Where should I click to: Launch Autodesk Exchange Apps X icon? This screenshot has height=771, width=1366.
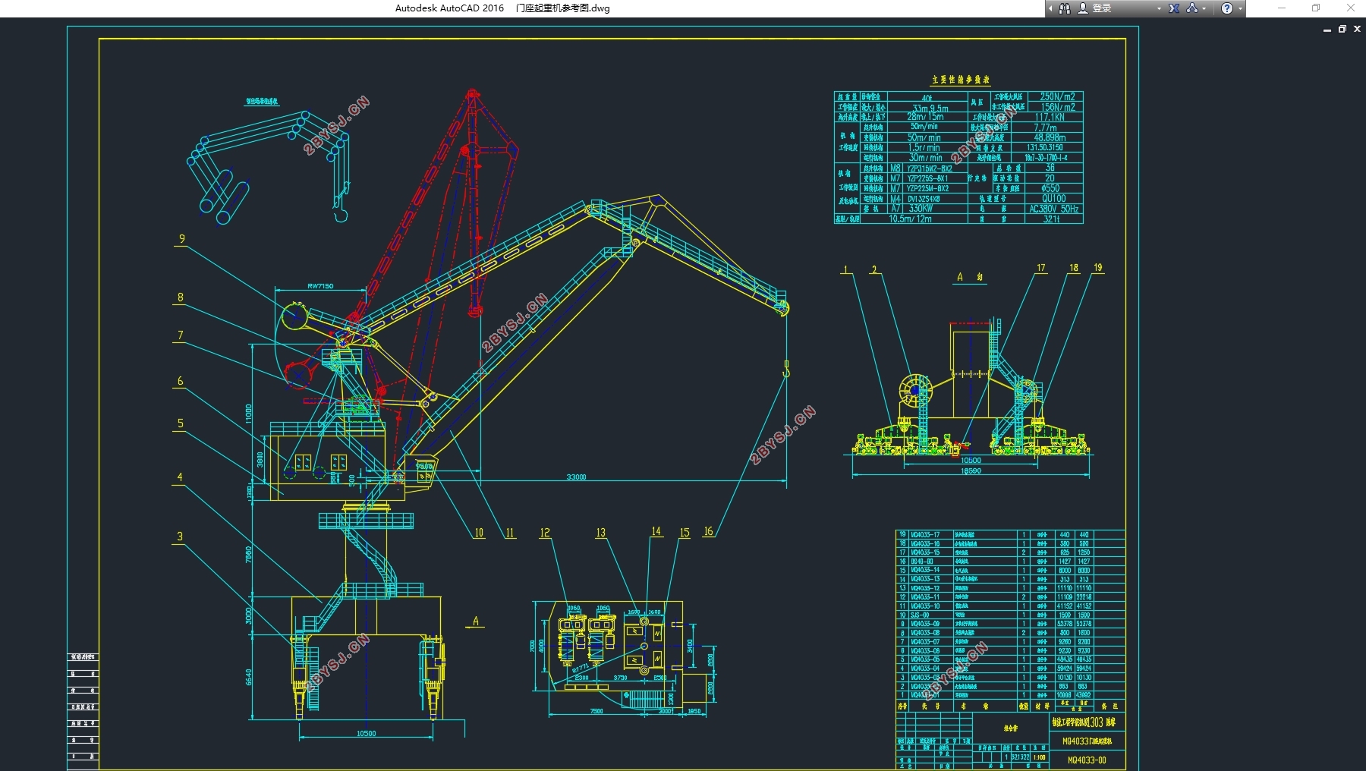(1174, 8)
